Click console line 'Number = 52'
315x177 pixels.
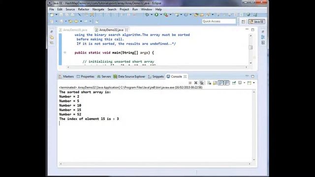click(x=70, y=115)
